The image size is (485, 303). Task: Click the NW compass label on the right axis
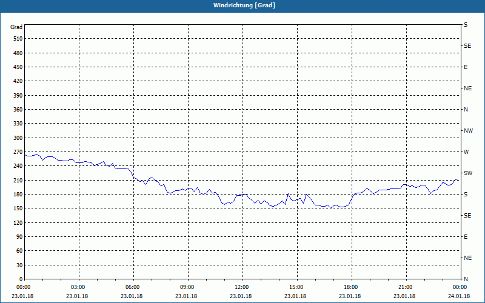468,131
